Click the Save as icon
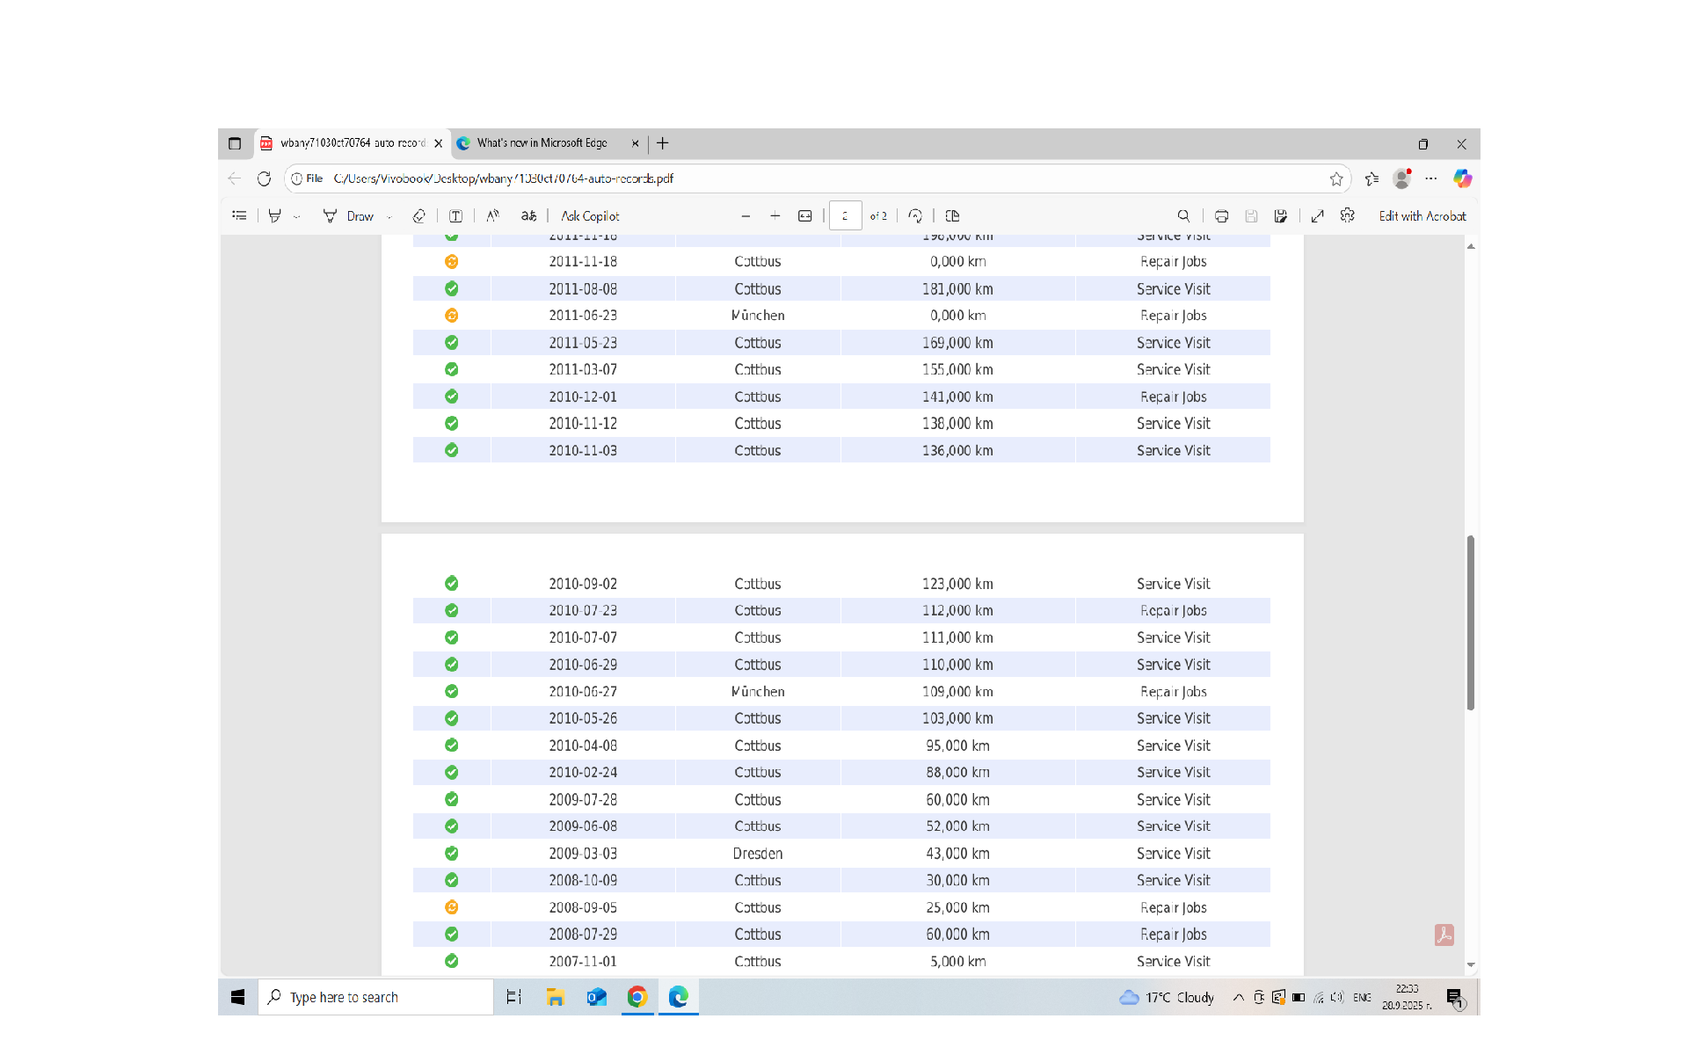 [x=1281, y=215]
